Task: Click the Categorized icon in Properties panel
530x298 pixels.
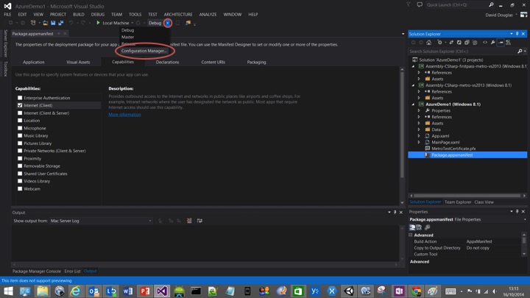Action: pos(412,227)
